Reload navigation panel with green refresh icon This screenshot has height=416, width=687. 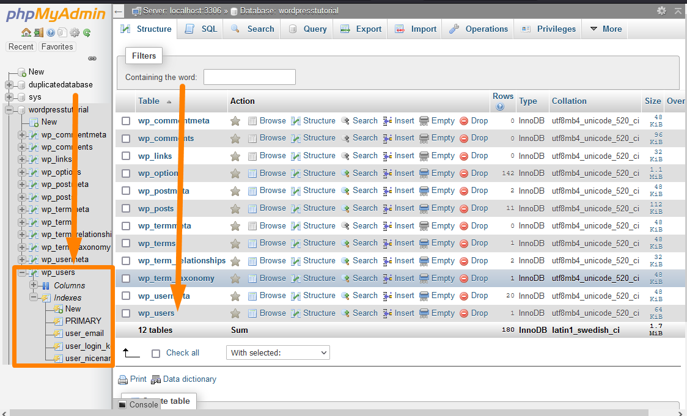(x=87, y=32)
